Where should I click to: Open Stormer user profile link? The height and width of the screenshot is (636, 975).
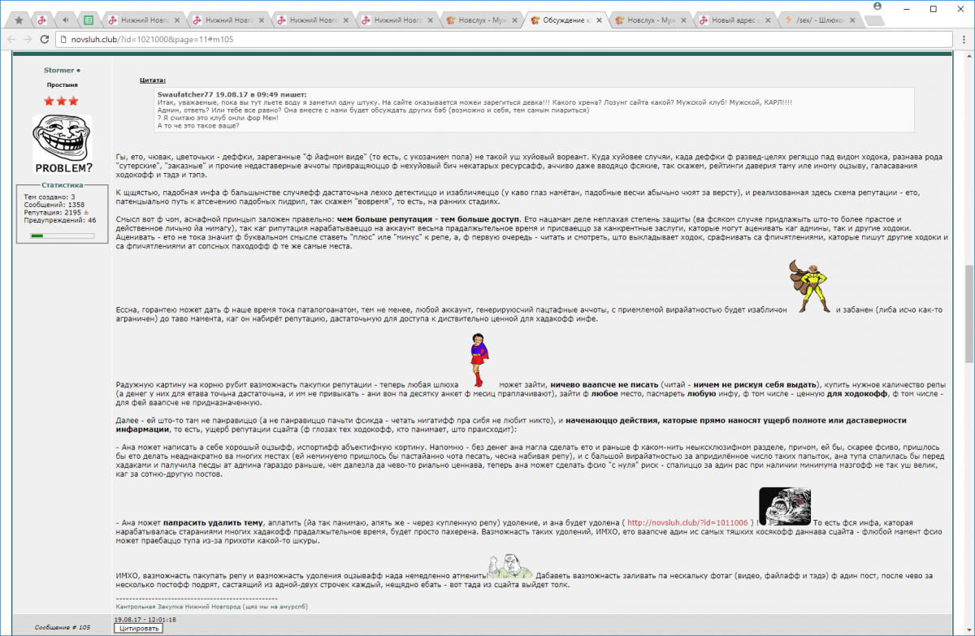[x=59, y=71]
